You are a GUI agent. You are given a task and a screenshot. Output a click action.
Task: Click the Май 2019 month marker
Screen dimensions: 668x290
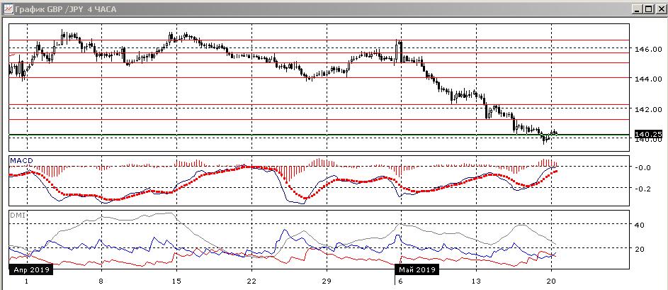pos(417,269)
